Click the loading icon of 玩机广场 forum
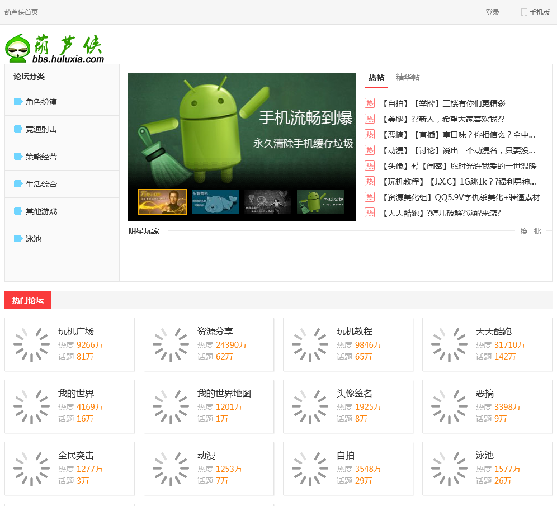Screen dimensions: 557x506 [32, 344]
